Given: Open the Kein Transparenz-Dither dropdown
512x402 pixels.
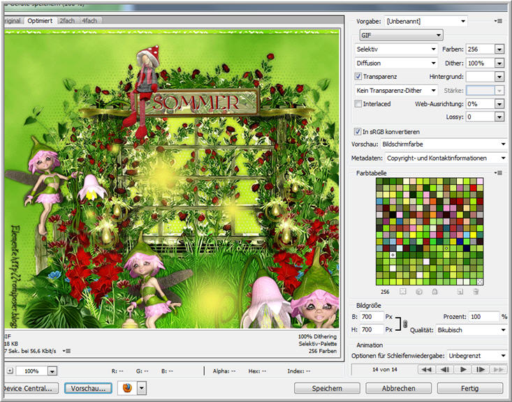Looking at the screenshot, I should [396, 91].
